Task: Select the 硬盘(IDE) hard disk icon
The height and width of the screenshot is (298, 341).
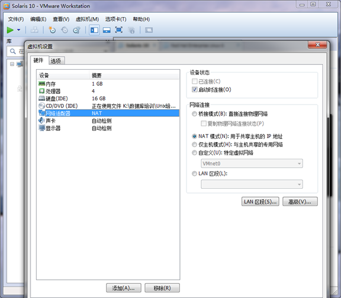Action: [41, 99]
